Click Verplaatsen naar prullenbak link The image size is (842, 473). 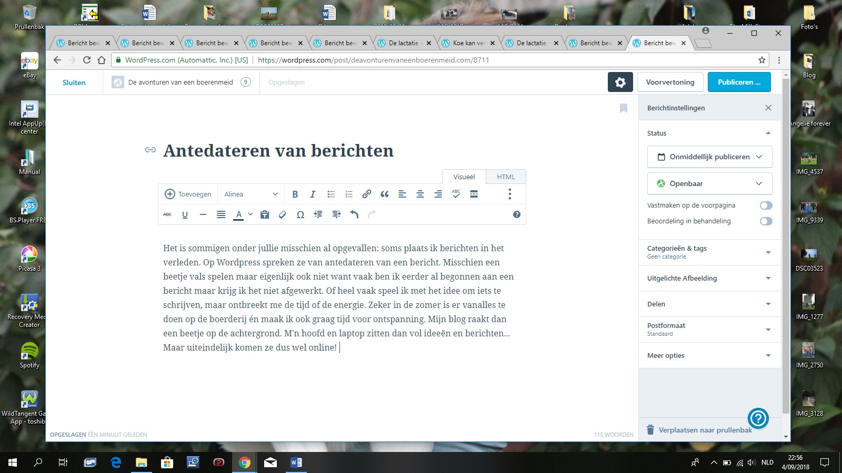pyautogui.click(x=705, y=430)
